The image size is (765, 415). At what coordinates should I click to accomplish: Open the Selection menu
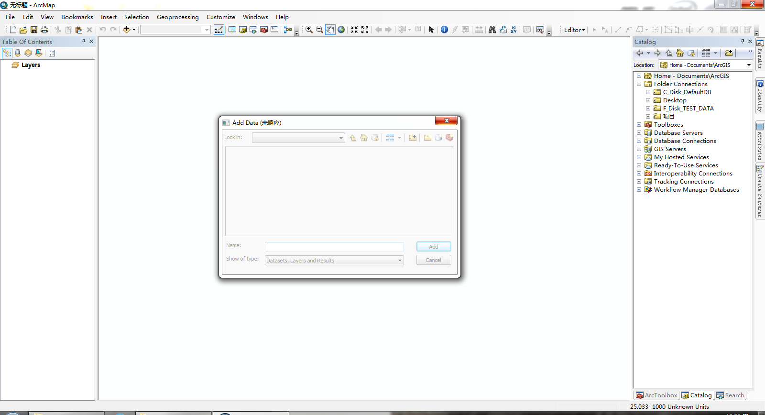[137, 17]
